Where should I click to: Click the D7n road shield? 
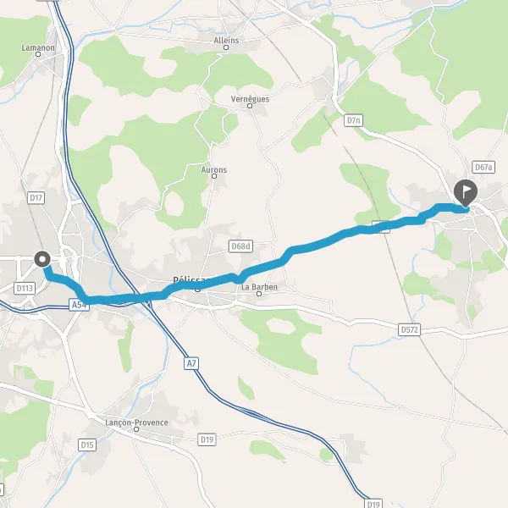click(x=353, y=120)
